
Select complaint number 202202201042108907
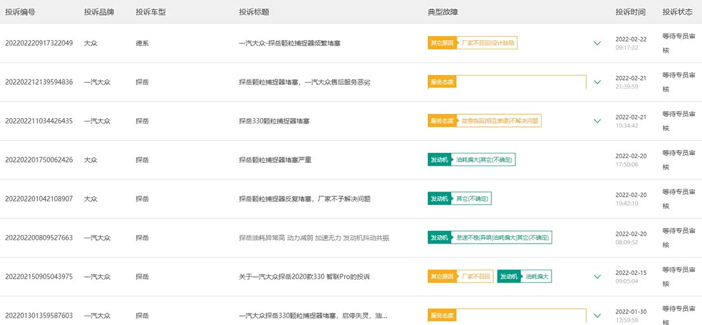(x=39, y=199)
